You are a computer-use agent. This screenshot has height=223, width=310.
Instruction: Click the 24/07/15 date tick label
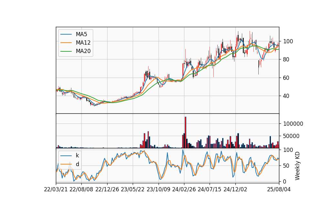click(209, 189)
